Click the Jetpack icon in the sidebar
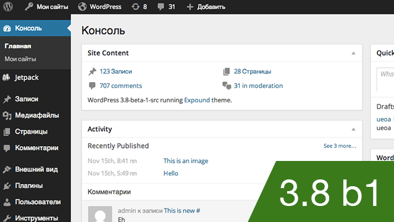Viewport: 394px width, 222px height. click(6, 78)
